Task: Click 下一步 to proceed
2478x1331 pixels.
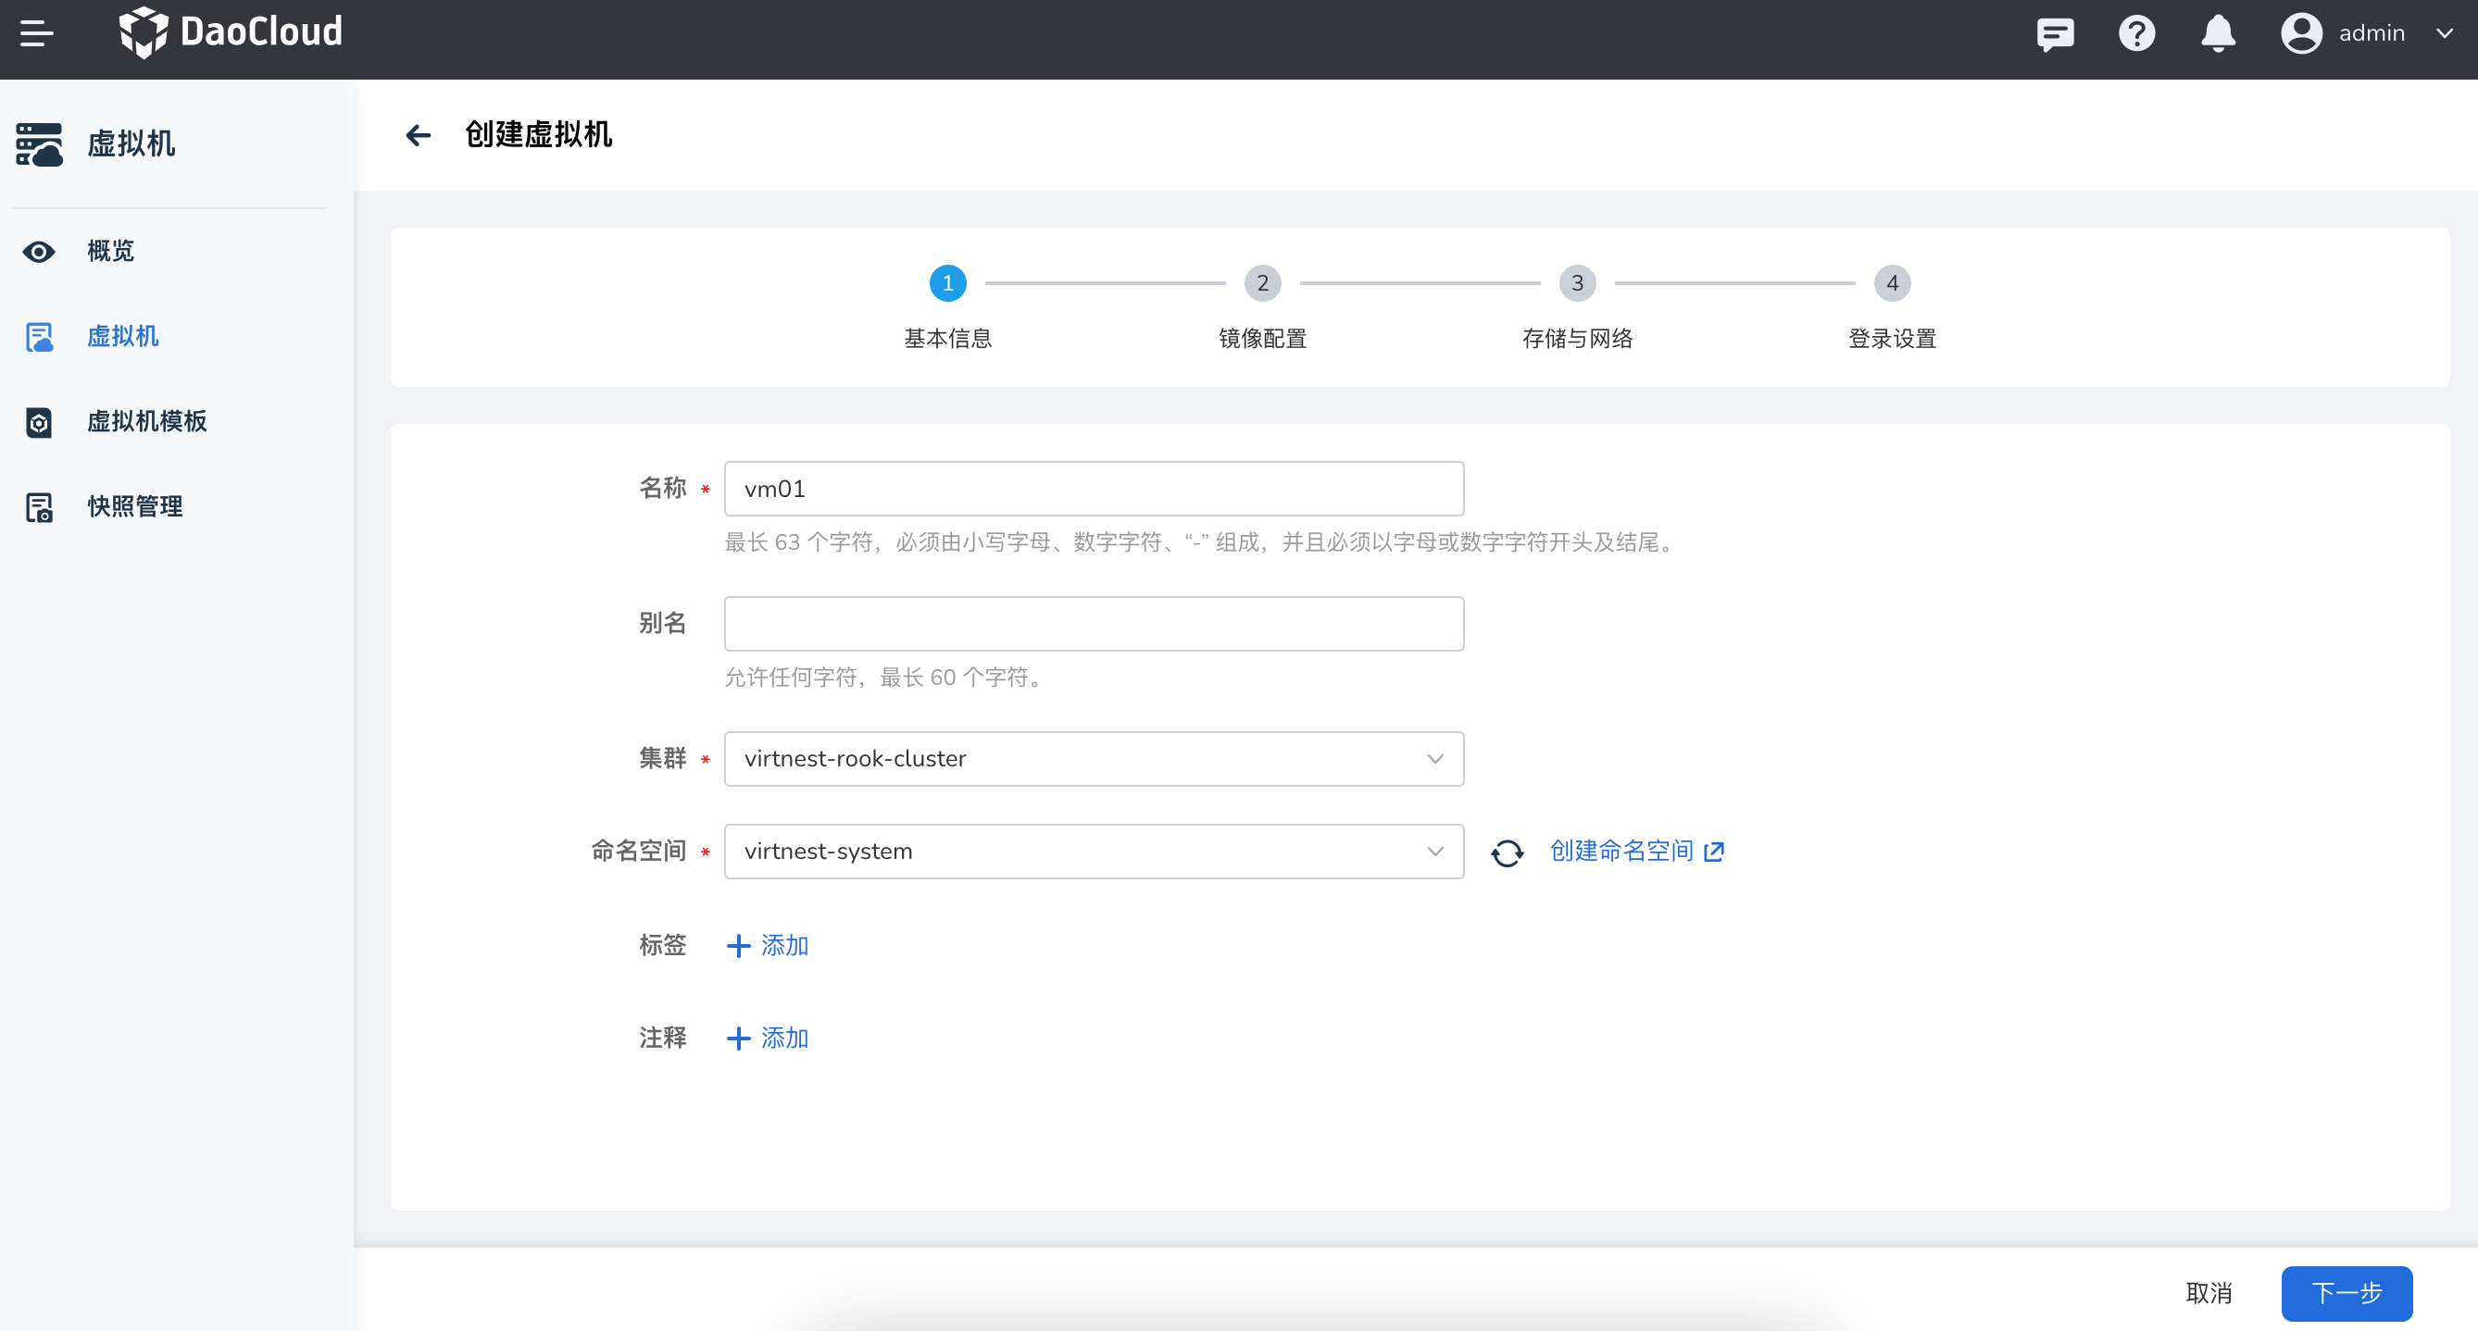Action: tap(2347, 1293)
